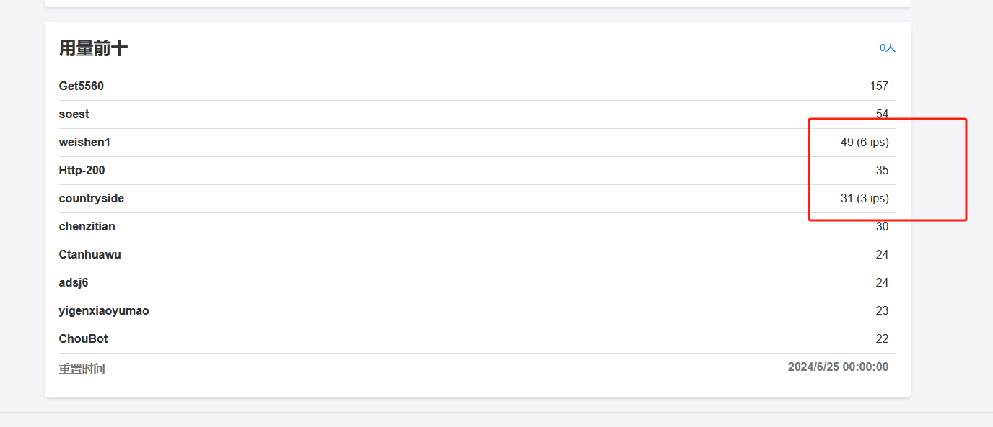Image resolution: width=993 pixels, height=427 pixels.
Task: Click the usage count 22 for ChouBot
Action: click(x=882, y=339)
